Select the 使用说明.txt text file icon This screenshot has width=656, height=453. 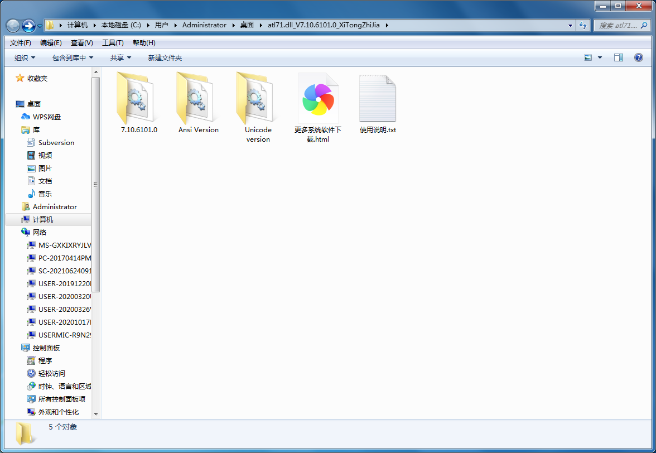[377, 99]
